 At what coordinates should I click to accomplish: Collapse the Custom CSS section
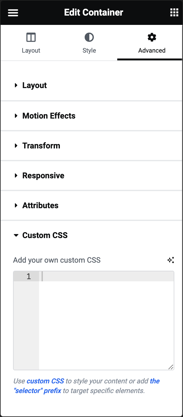(91, 235)
